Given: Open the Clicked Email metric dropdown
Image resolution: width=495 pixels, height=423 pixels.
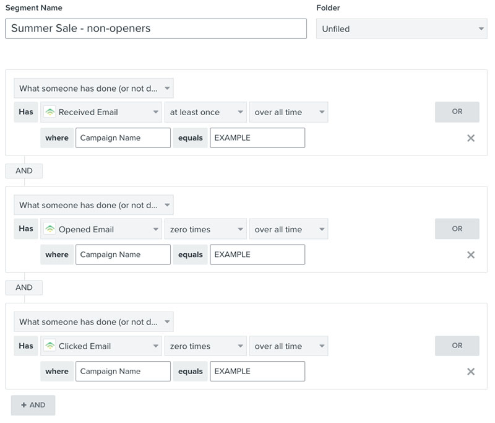Looking at the screenshot, I should click(101, 346).
